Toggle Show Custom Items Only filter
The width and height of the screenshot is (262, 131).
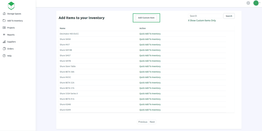(x=202, y=20)
